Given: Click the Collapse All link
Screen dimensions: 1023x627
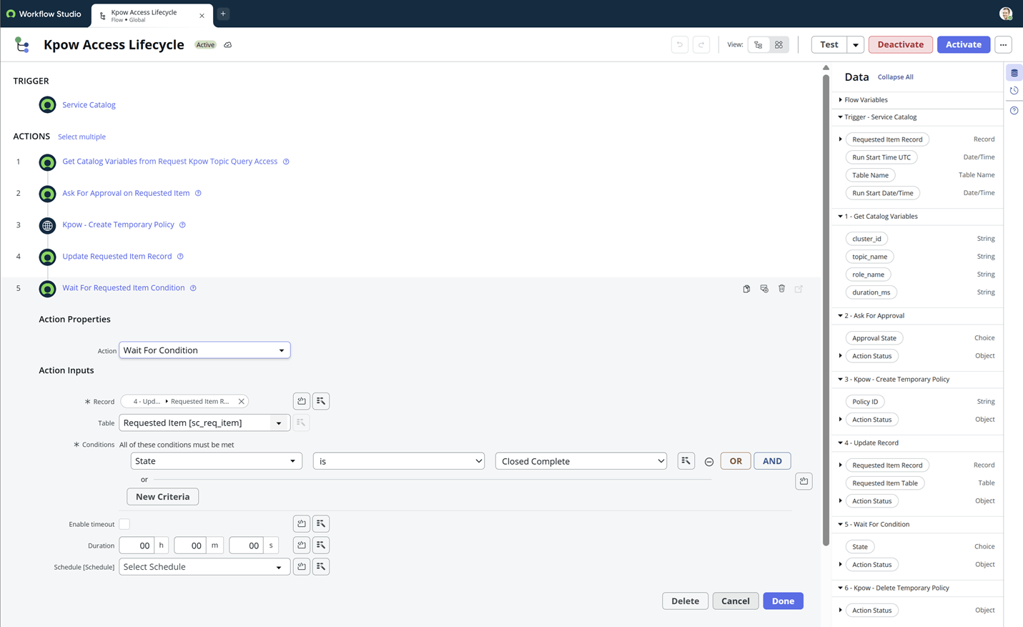Looking at the screenshot, I should pyautogui.click(x=895, y=77).
